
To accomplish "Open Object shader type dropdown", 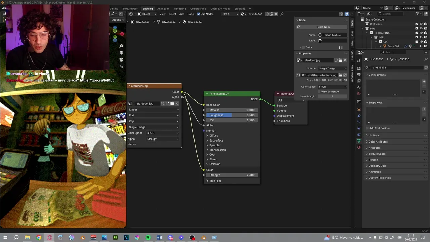I will 147,14.
